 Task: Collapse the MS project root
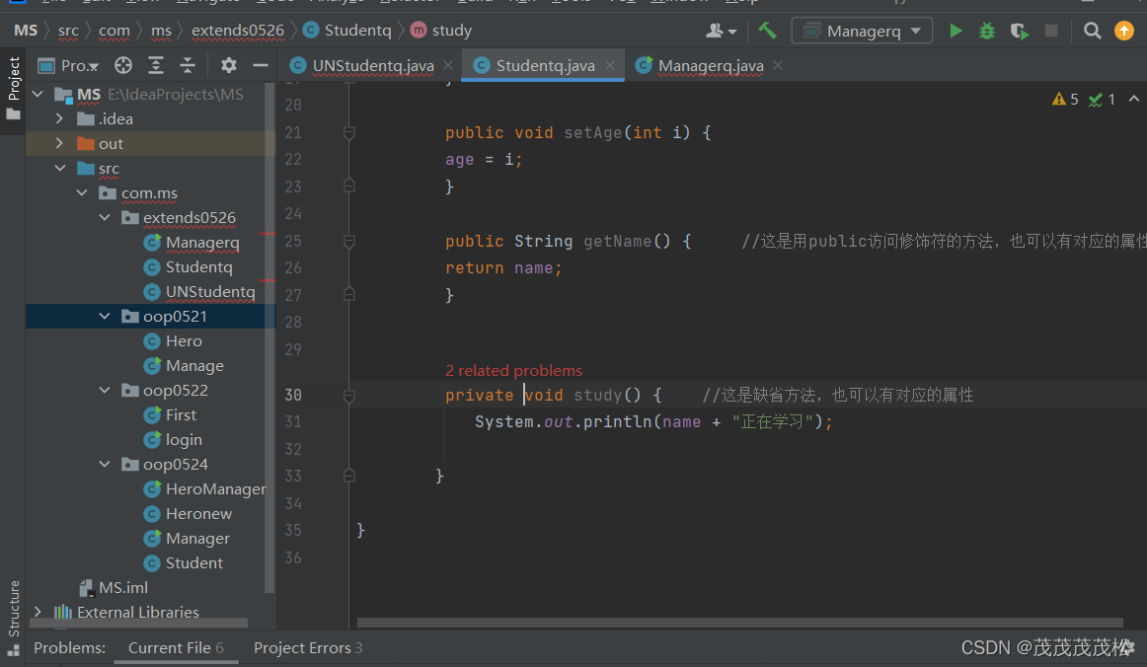click(x=38, y=95)
